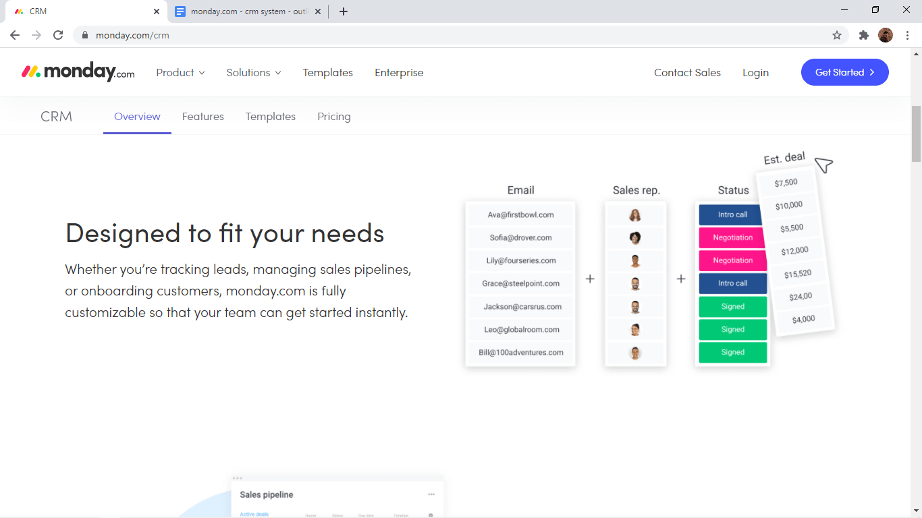This screenshot has height=518, width=922.
Task: Open the Enterprise page
Action: coord(399,72)
